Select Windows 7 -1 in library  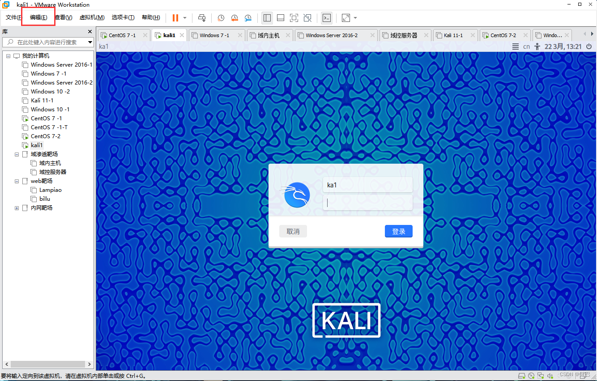pyautogui.click(x=48, y=74)
